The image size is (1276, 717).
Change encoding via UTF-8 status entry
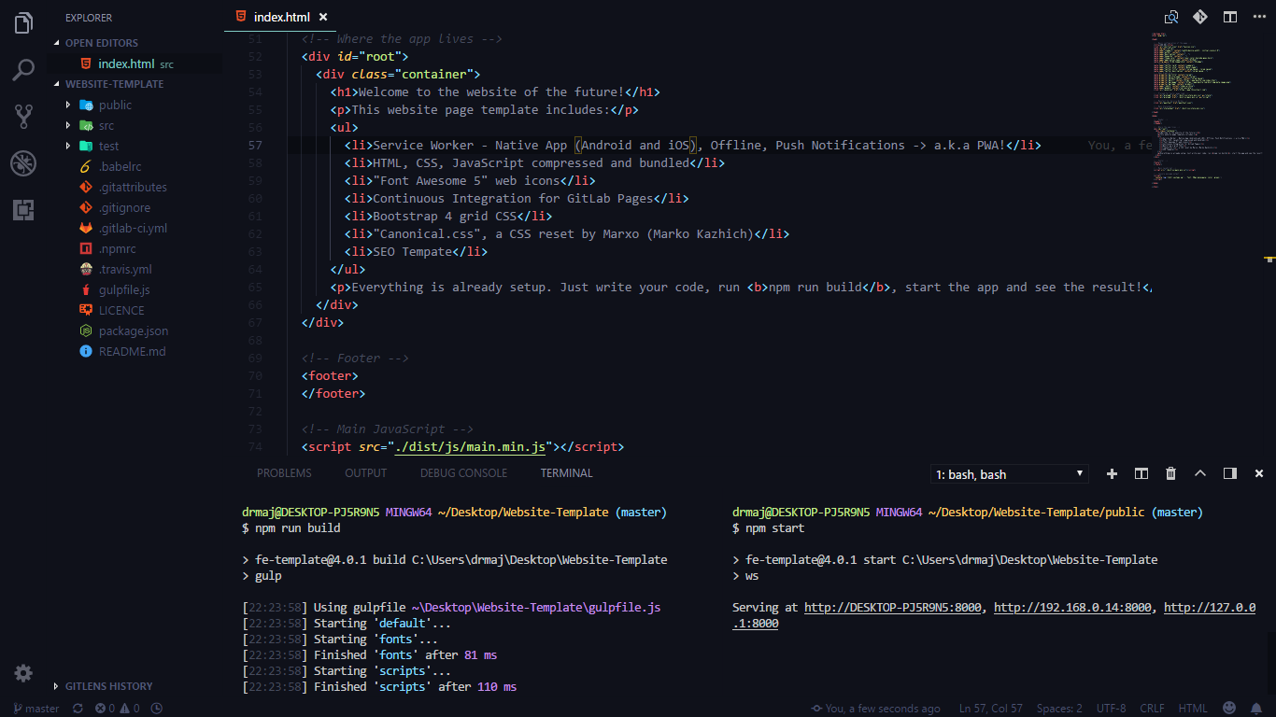coord(1112,709)
